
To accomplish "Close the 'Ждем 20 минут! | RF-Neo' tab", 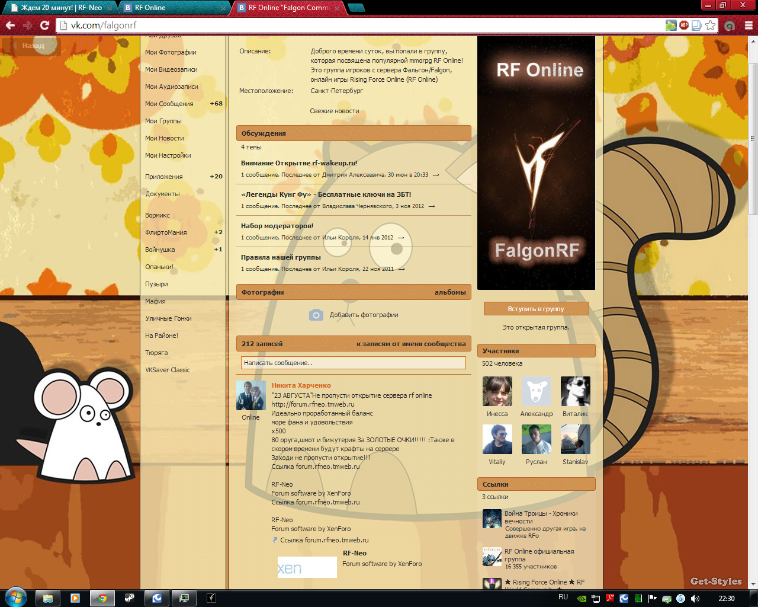I will click(110, 8).
